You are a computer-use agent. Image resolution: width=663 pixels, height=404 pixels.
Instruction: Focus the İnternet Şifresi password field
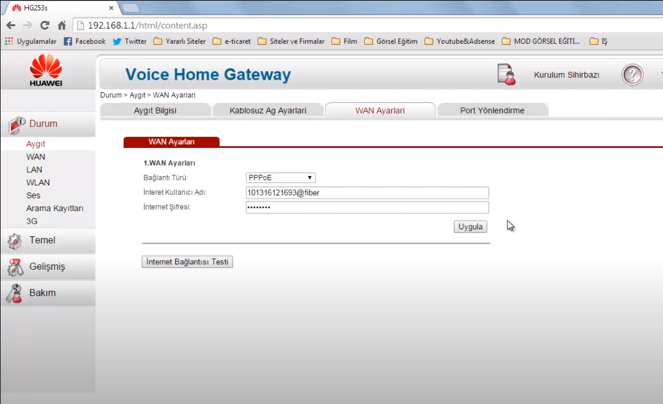[367, 207]
